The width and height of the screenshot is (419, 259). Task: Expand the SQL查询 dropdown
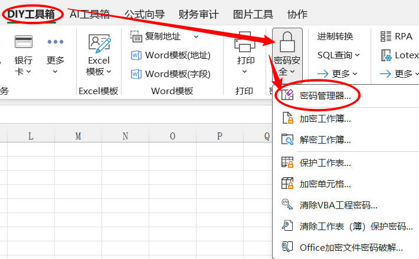(x=338, y=55)
